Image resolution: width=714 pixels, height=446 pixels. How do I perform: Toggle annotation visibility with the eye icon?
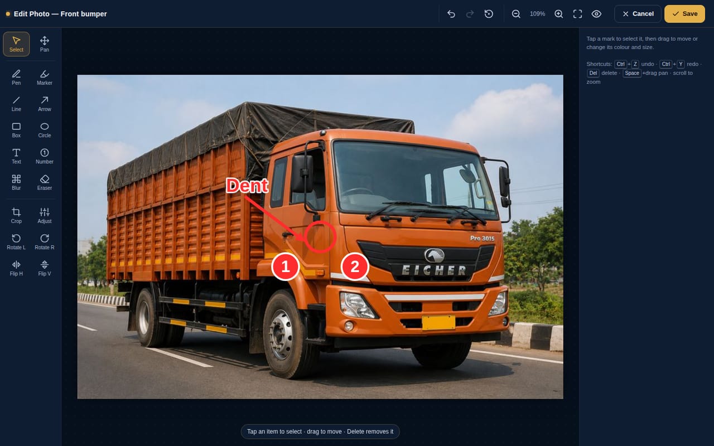point(596,14)
